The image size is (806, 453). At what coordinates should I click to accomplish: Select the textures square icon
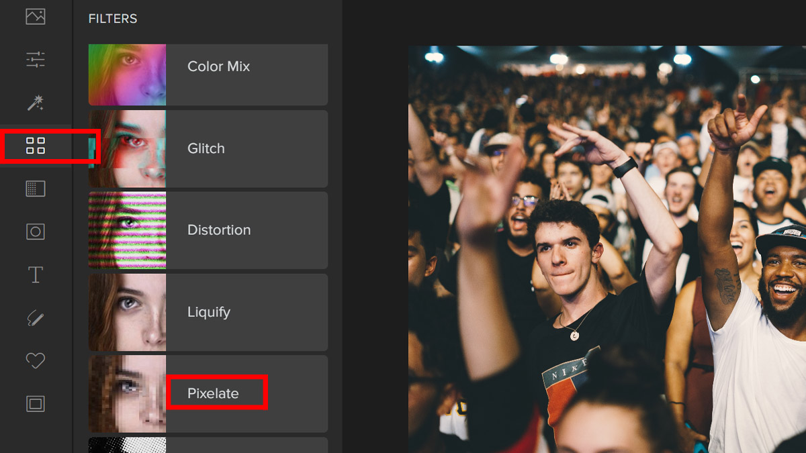pyautogui.click(x=36, y=189)
